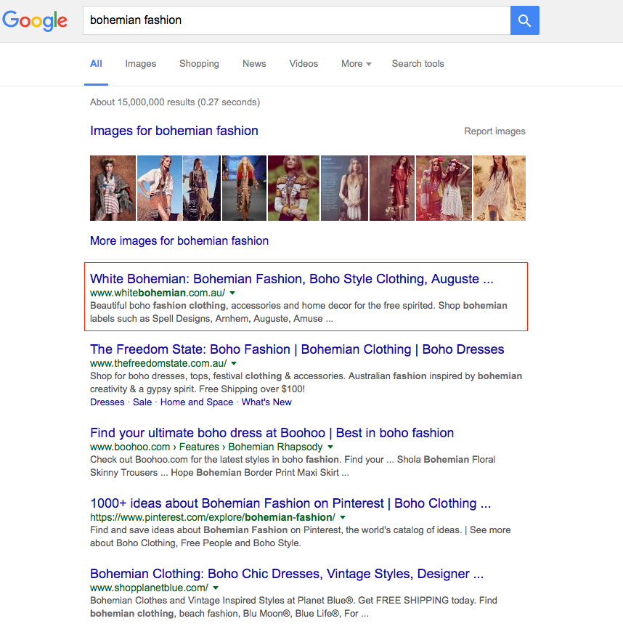Expand arrow next to pinterest.com URL
The image size is (623, 629).
click(343, 517)
